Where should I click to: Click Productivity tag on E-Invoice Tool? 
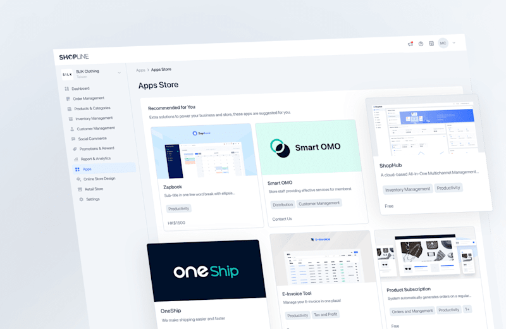coord(297,316)
